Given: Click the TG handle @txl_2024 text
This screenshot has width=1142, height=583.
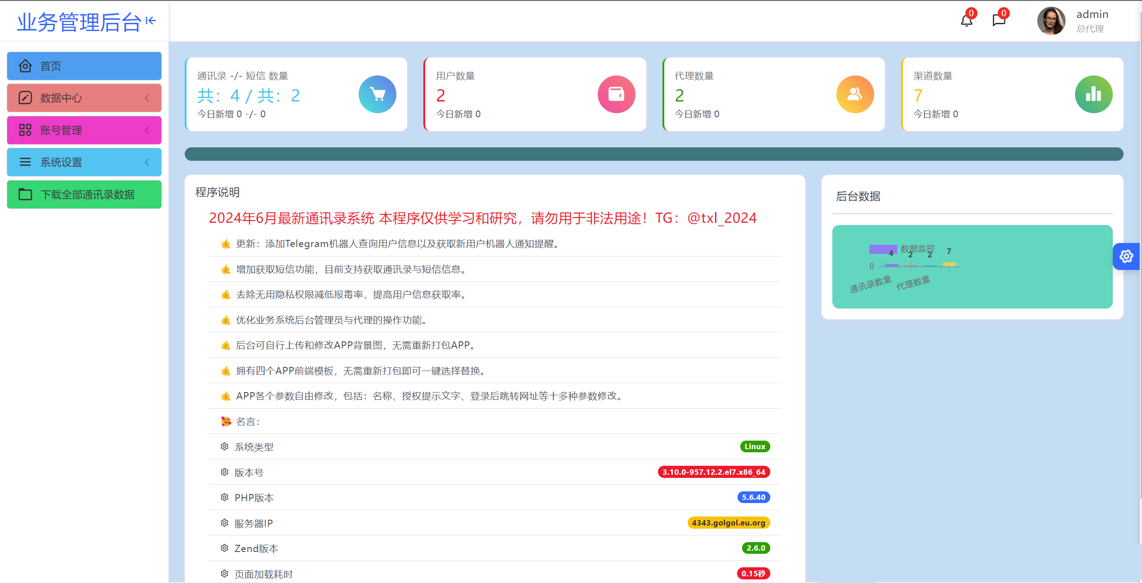Looking at the screenshot, I should tap(721, 218).
